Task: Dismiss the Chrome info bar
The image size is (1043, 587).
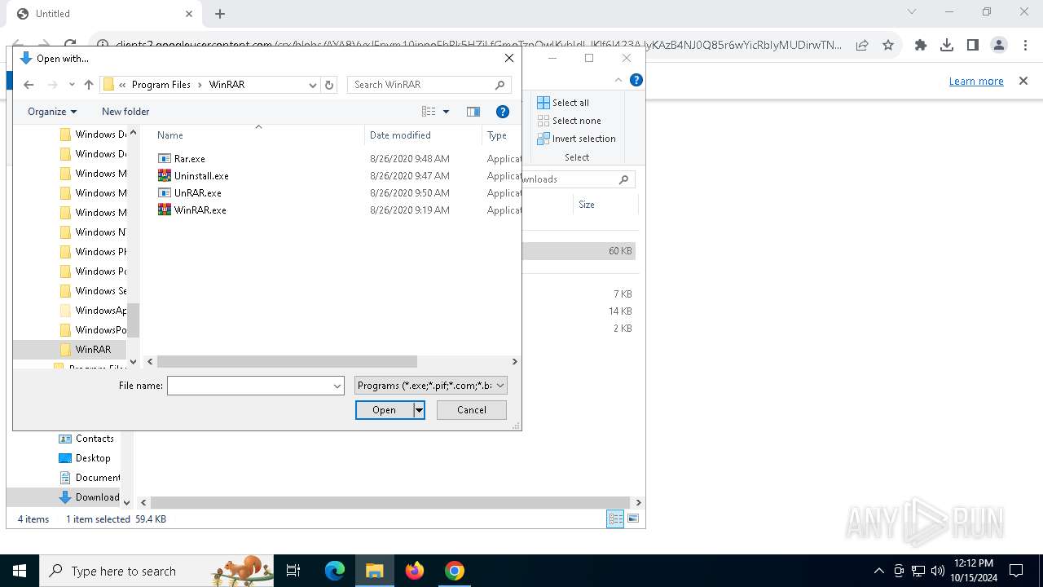Action: pyautogui.click(x=1023, y=81)
